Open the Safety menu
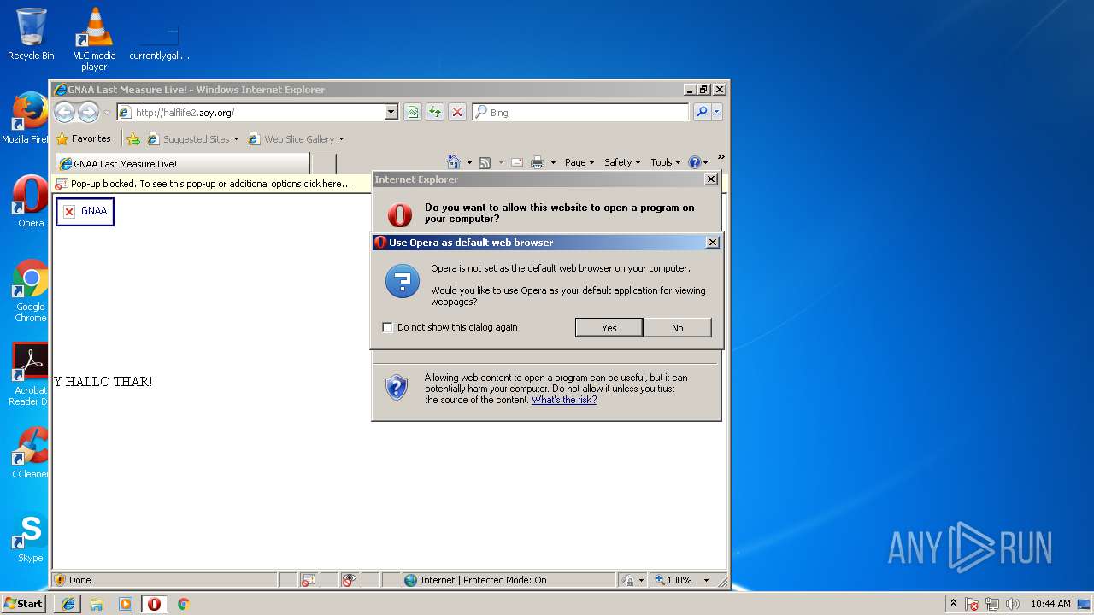The width and height of the screenshot is (1094, 615). click(x=622, y=162)
